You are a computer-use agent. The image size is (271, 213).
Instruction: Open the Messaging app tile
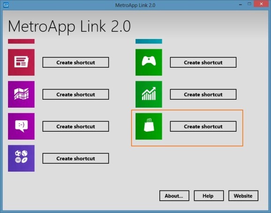coord(21,126)
